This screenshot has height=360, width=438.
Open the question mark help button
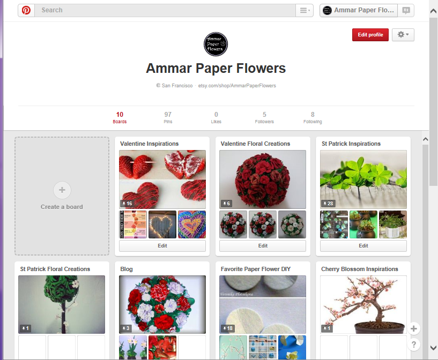pyautogui.click(x=414, y=344)
